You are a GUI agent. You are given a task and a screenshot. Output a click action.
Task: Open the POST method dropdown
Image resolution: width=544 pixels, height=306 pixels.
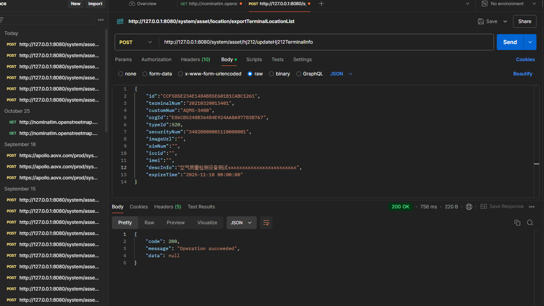[136, 42]
